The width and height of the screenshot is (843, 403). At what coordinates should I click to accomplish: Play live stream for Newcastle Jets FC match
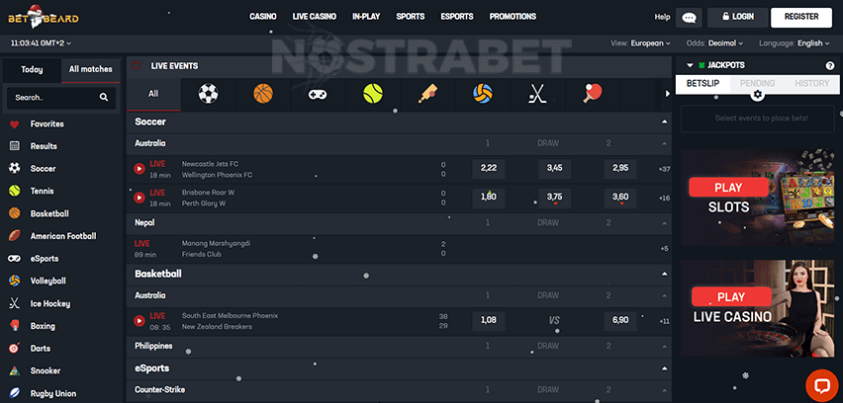click(140, 169)
